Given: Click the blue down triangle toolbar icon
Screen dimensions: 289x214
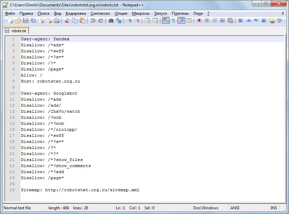Looking at the screenshot, I should coord(256,20).
